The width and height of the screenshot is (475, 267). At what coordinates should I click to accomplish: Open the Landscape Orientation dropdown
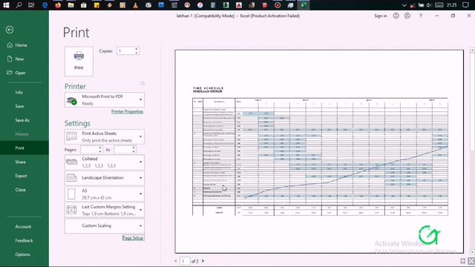tap(105, 178)
